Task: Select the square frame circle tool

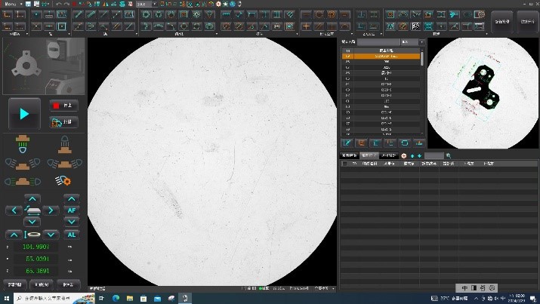Action: tap(184, 14)
